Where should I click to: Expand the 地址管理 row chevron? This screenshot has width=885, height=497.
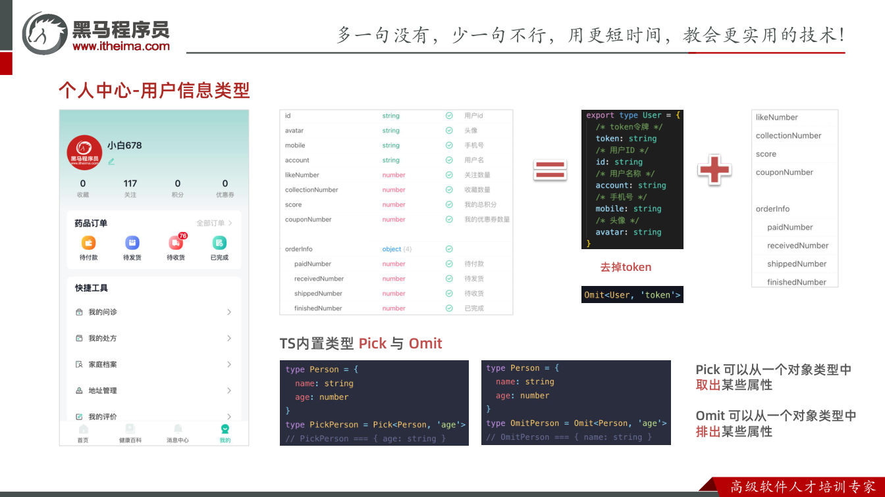(x=229, y=390)
